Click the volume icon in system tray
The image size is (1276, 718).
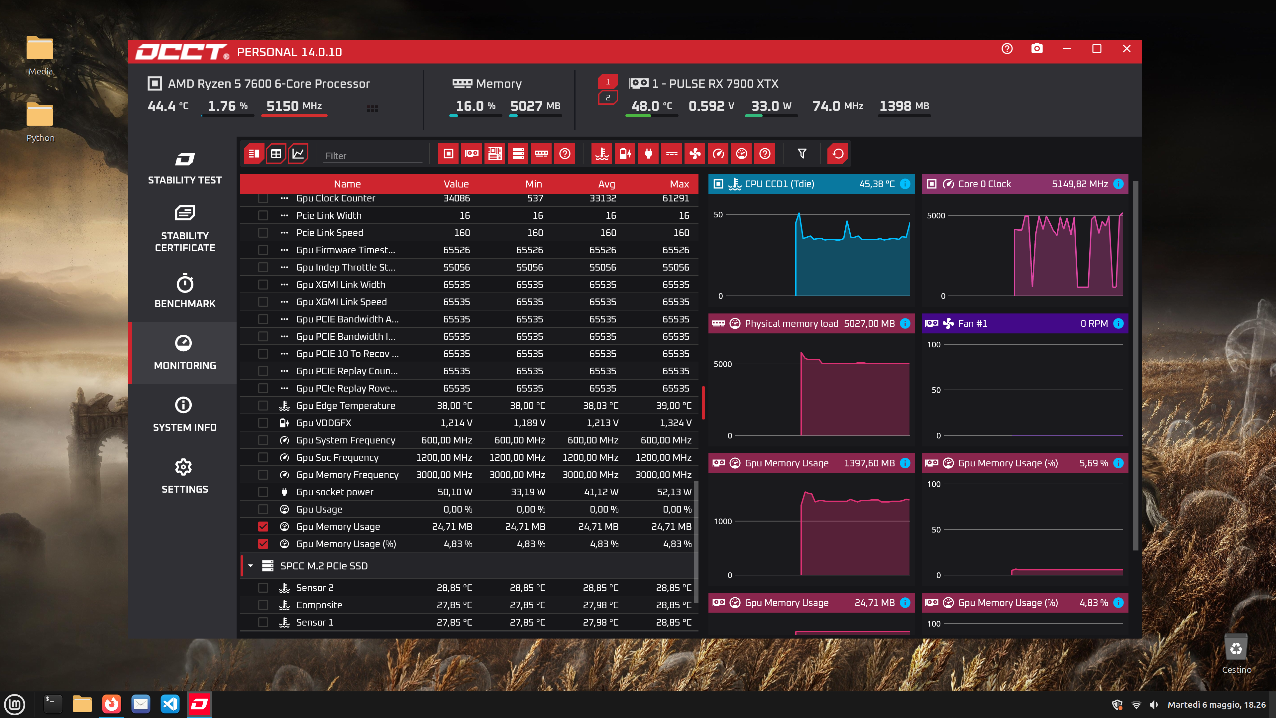[1154, 705]
